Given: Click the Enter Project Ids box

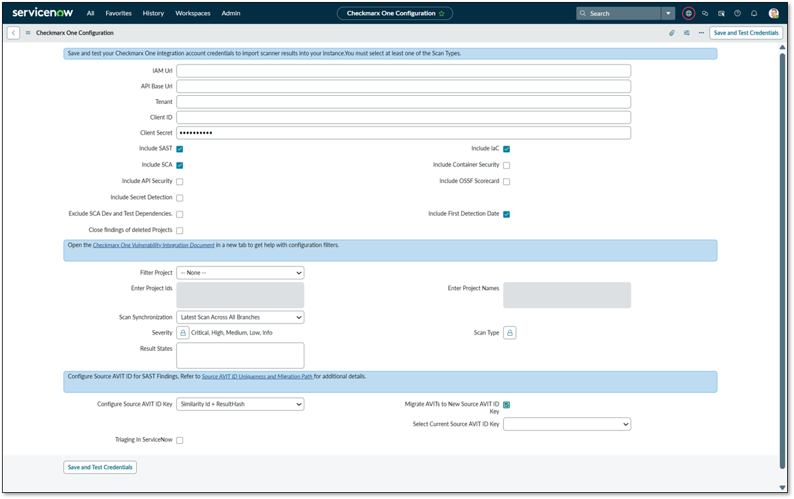Looking at the screenshot, I should [x=240, y=295].
